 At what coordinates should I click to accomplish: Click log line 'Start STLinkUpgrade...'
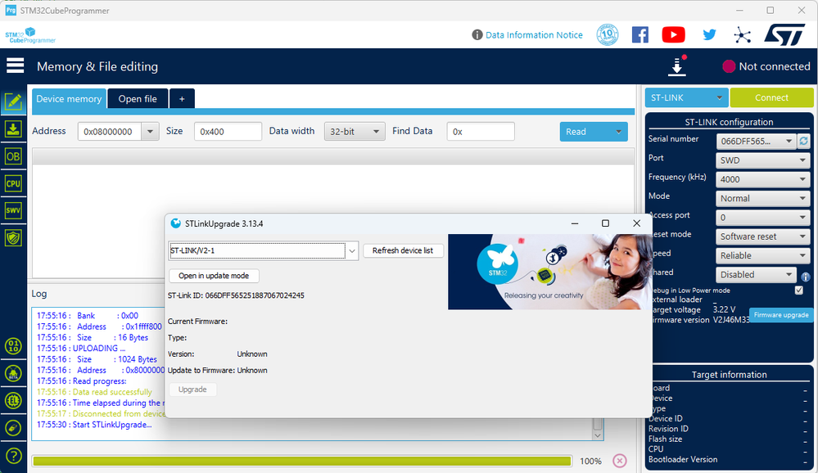click(x=94, y=425)
